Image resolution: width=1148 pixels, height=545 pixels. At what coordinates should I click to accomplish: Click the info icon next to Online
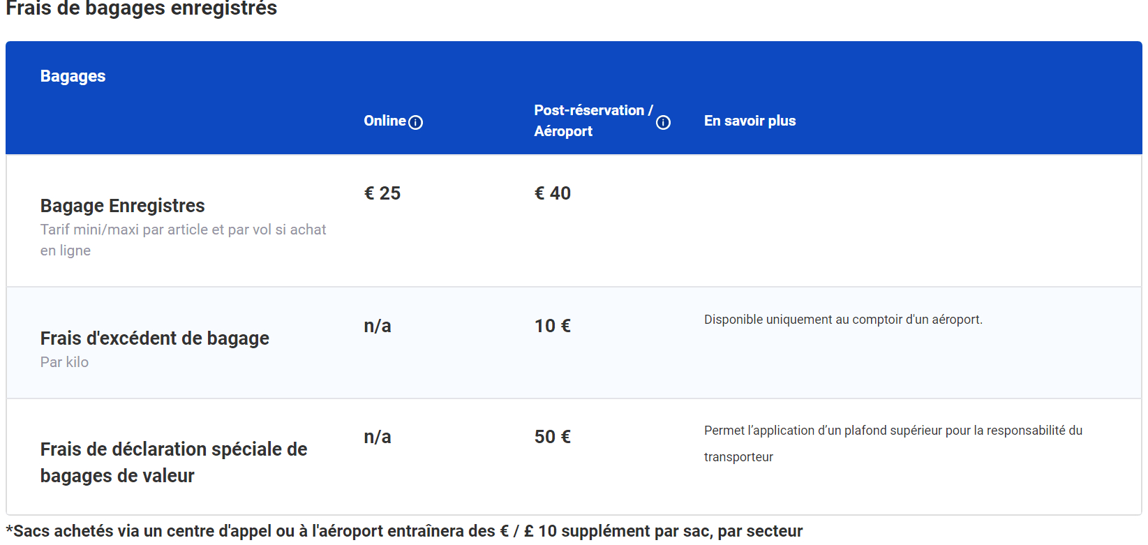tap(416, 123)
